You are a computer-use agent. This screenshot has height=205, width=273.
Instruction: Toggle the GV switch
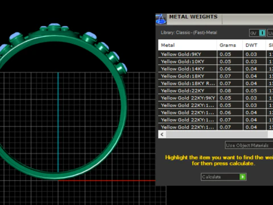tap(258, 33)
